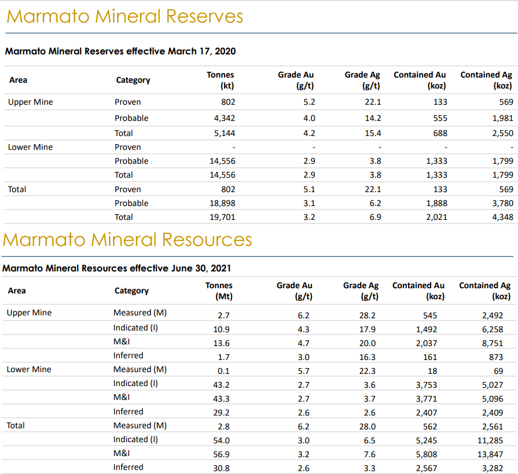
Task: Click the 'Tonnes (Mt)' column header
Action: 219,291
